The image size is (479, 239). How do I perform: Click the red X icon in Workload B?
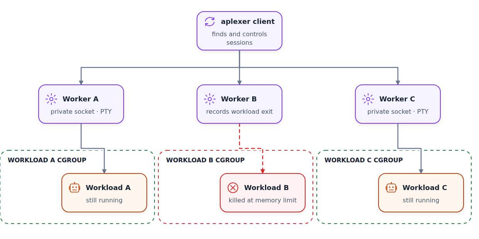tap(233, 188)
